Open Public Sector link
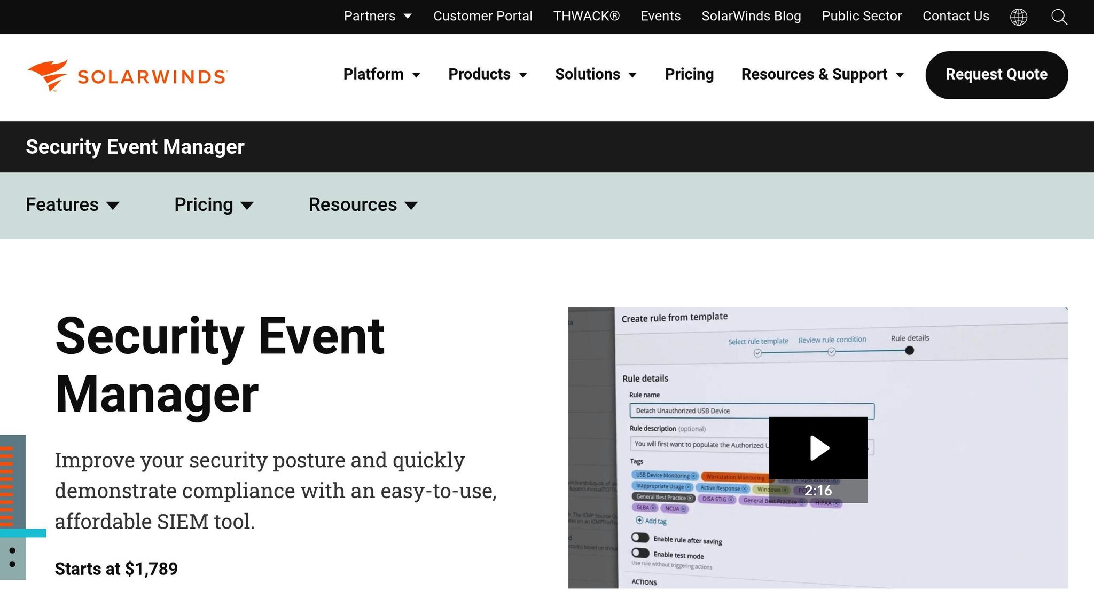Viewport: 1094px width, 615px height. [x=862, y=16]
